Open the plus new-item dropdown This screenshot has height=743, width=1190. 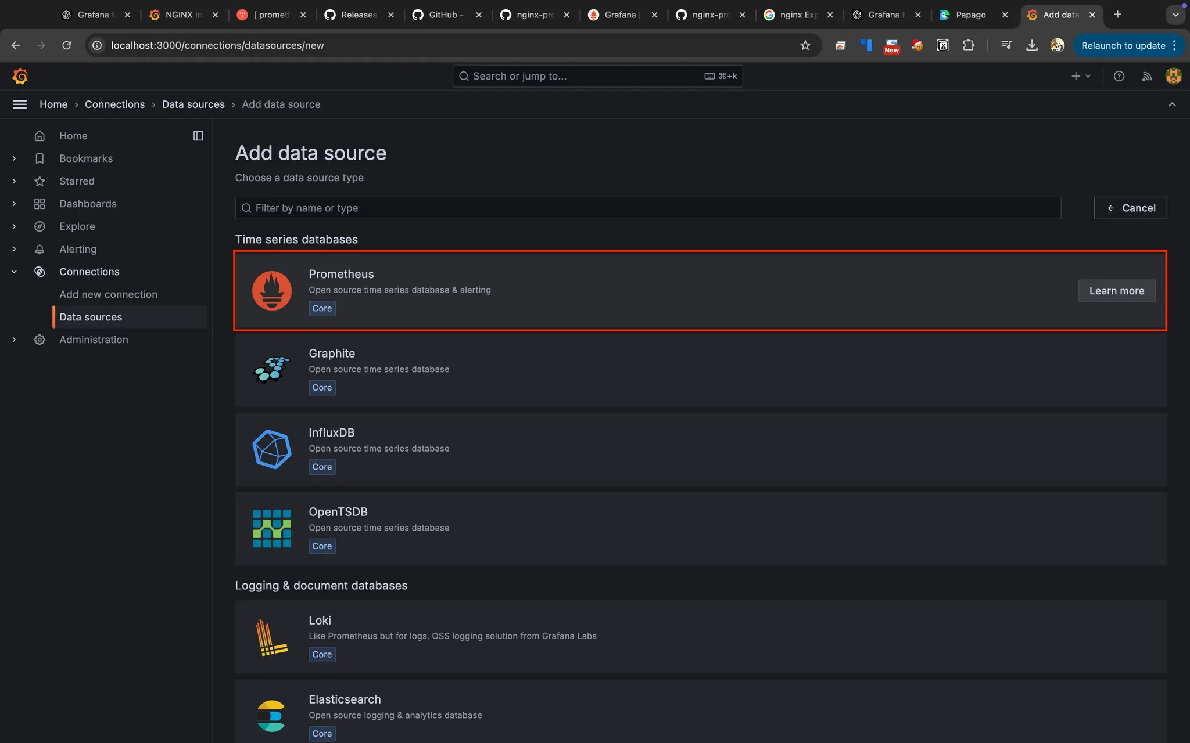click(x=1080, y=76)
